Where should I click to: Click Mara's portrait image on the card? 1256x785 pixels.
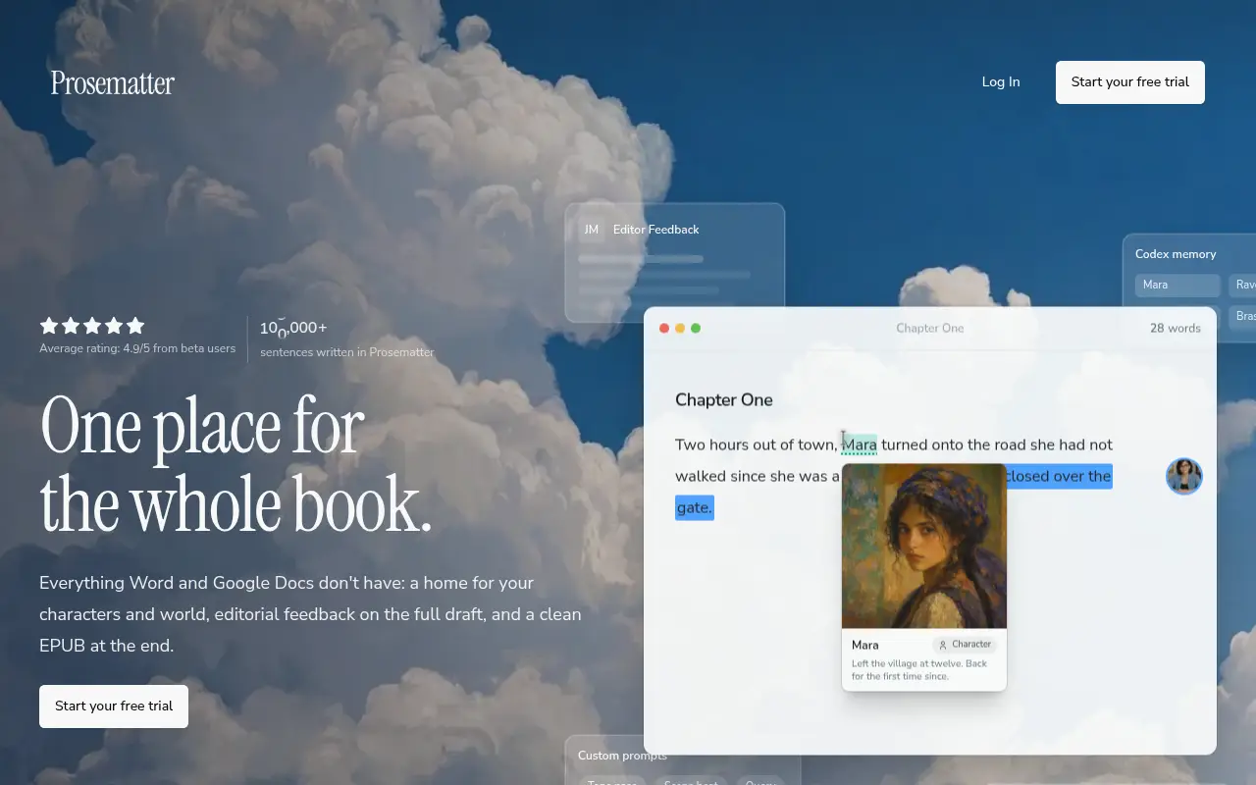924,546
